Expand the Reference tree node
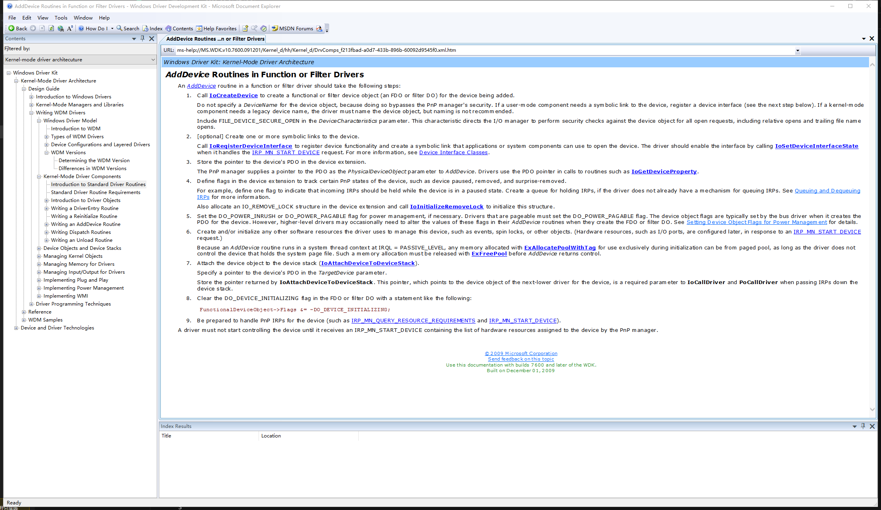Screen dimensions: 881x510 [24, 312]
